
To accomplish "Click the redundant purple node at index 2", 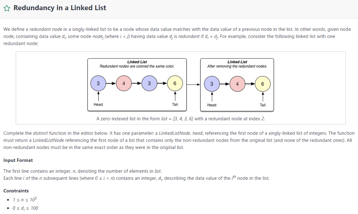I will point(149,83).
